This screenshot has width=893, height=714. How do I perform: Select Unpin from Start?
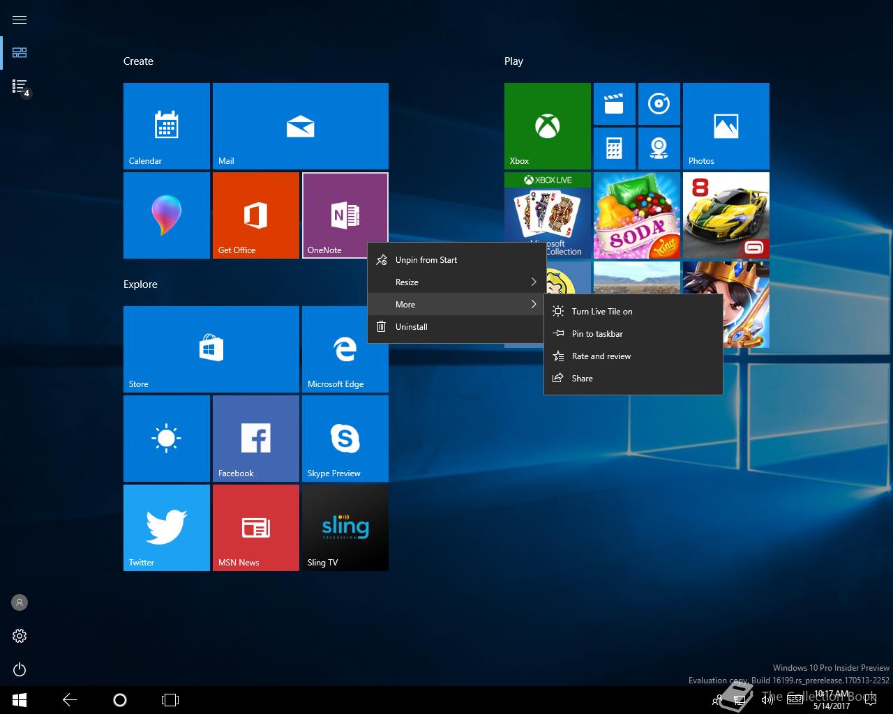[457, 259]
